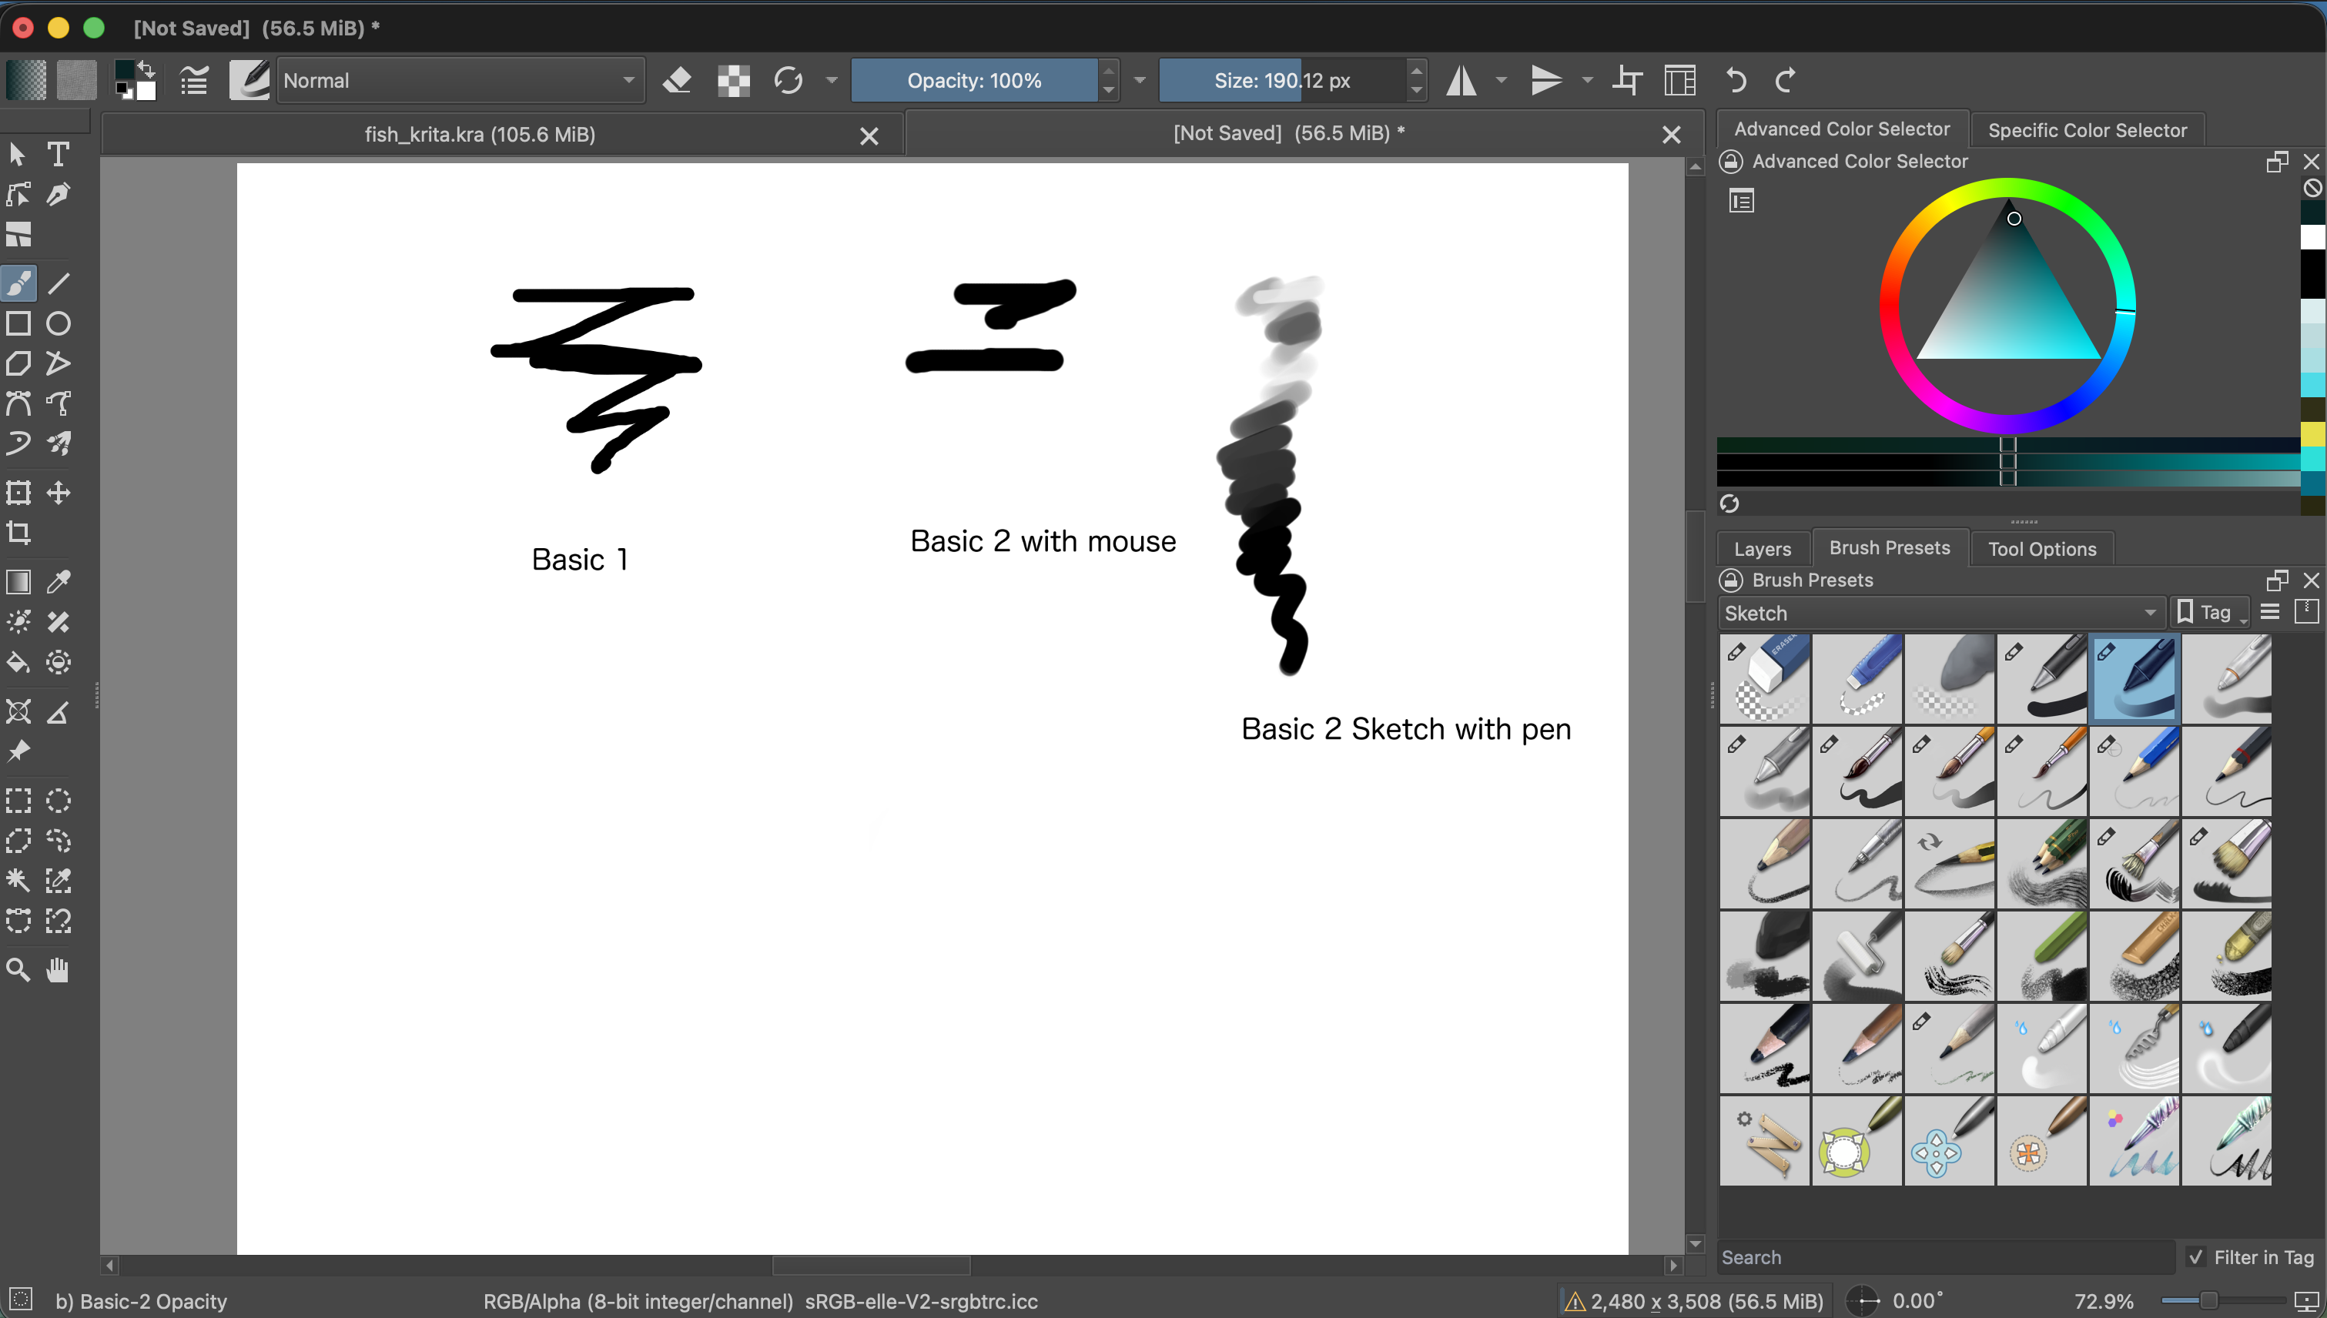Click the brush preset Search field
The image size is (2327, 1318).
[1945, 1256]
